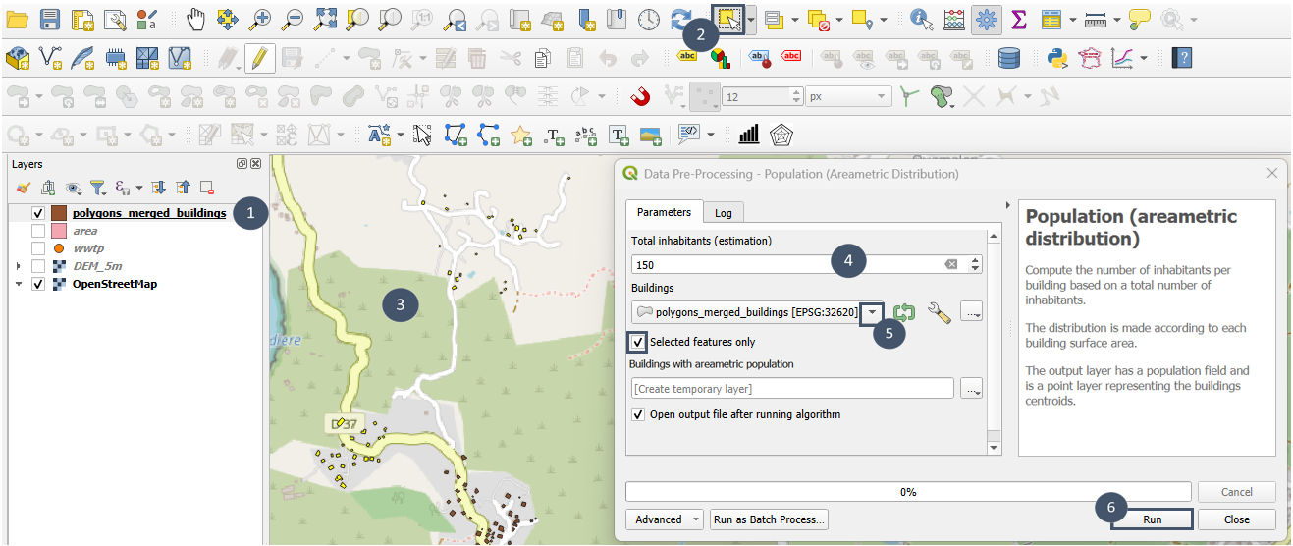This screenshot has width=1293, height=546.
Task: Click the Identify Features tool
Action: pyautogui.click(x=920, y=19)
